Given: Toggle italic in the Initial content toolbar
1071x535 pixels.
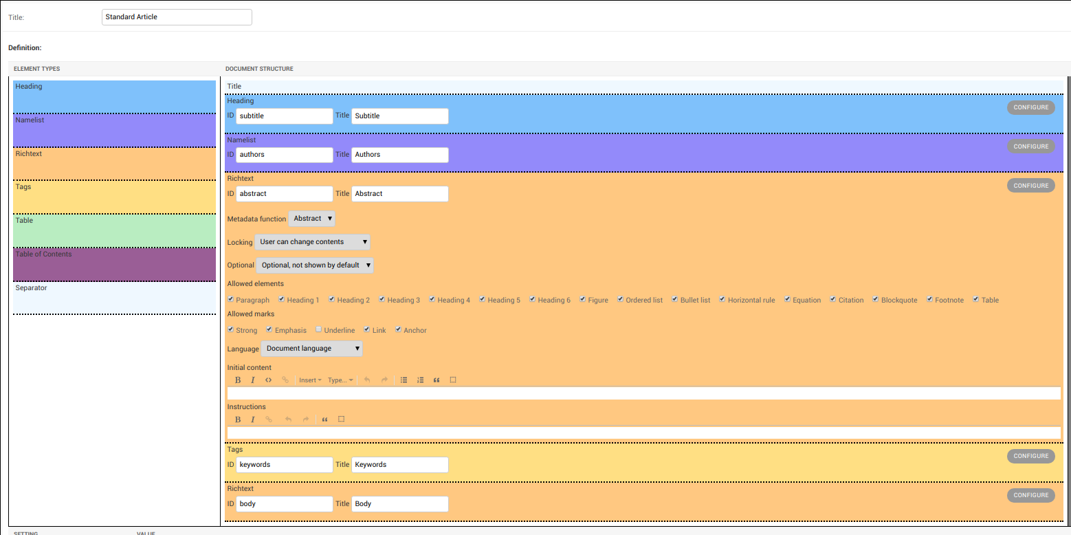Looking at the screenshot, I should tap(252, 379).
